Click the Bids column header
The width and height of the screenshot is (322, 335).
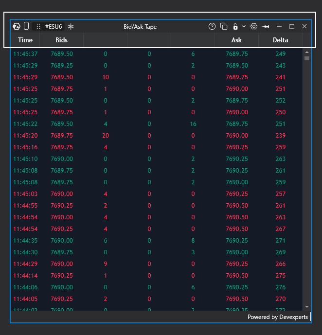(62, 40)
